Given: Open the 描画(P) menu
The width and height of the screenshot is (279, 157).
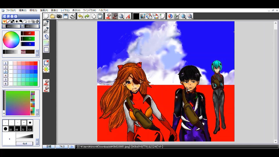Looking at the screenshot, I should click(x=44, y=10).
